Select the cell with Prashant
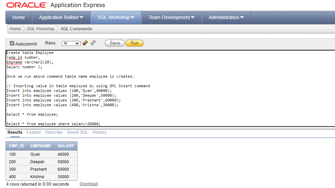The width and height of the screenshot is (335, 188). point(38,169)
